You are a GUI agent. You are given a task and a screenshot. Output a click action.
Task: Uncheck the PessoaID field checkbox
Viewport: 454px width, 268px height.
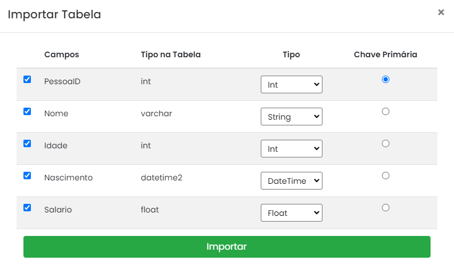(27, 80)
